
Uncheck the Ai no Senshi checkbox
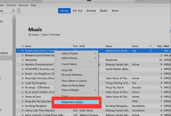point(23,92)
